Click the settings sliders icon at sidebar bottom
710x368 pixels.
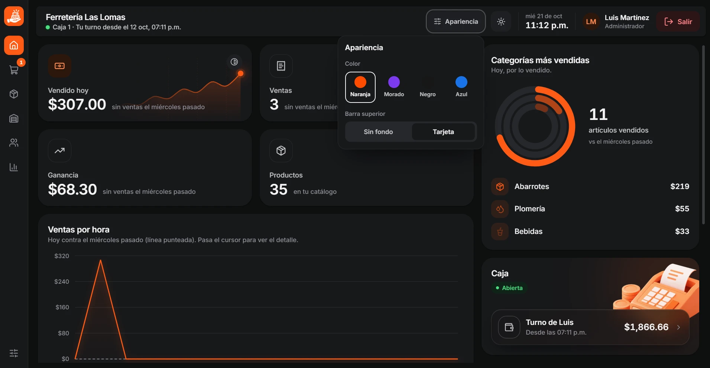click(14, 353)
